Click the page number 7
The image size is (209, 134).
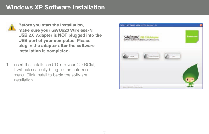[104, 133]
